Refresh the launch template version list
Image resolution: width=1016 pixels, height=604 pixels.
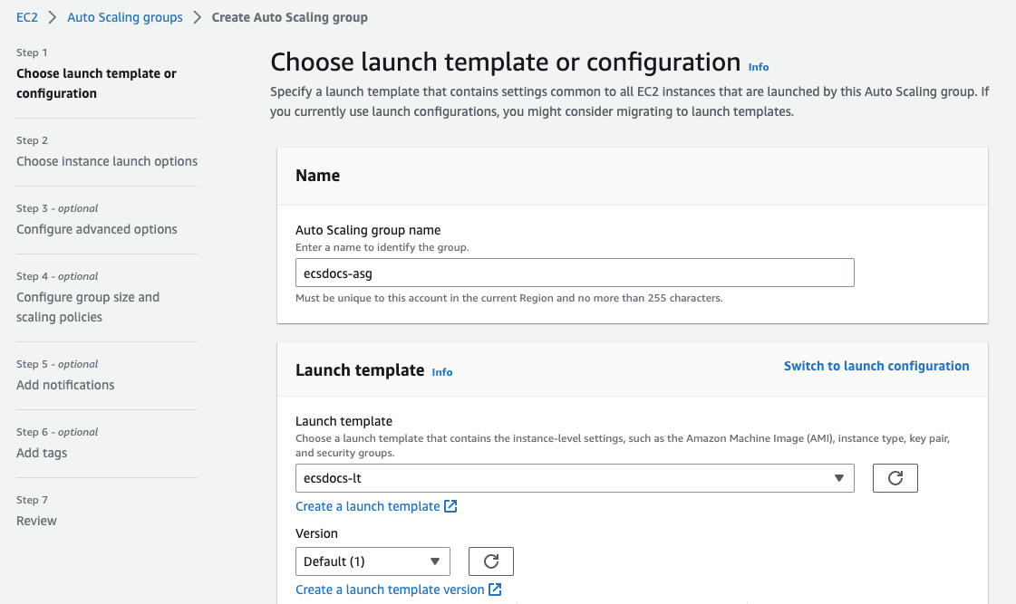[x=490, y=561]
